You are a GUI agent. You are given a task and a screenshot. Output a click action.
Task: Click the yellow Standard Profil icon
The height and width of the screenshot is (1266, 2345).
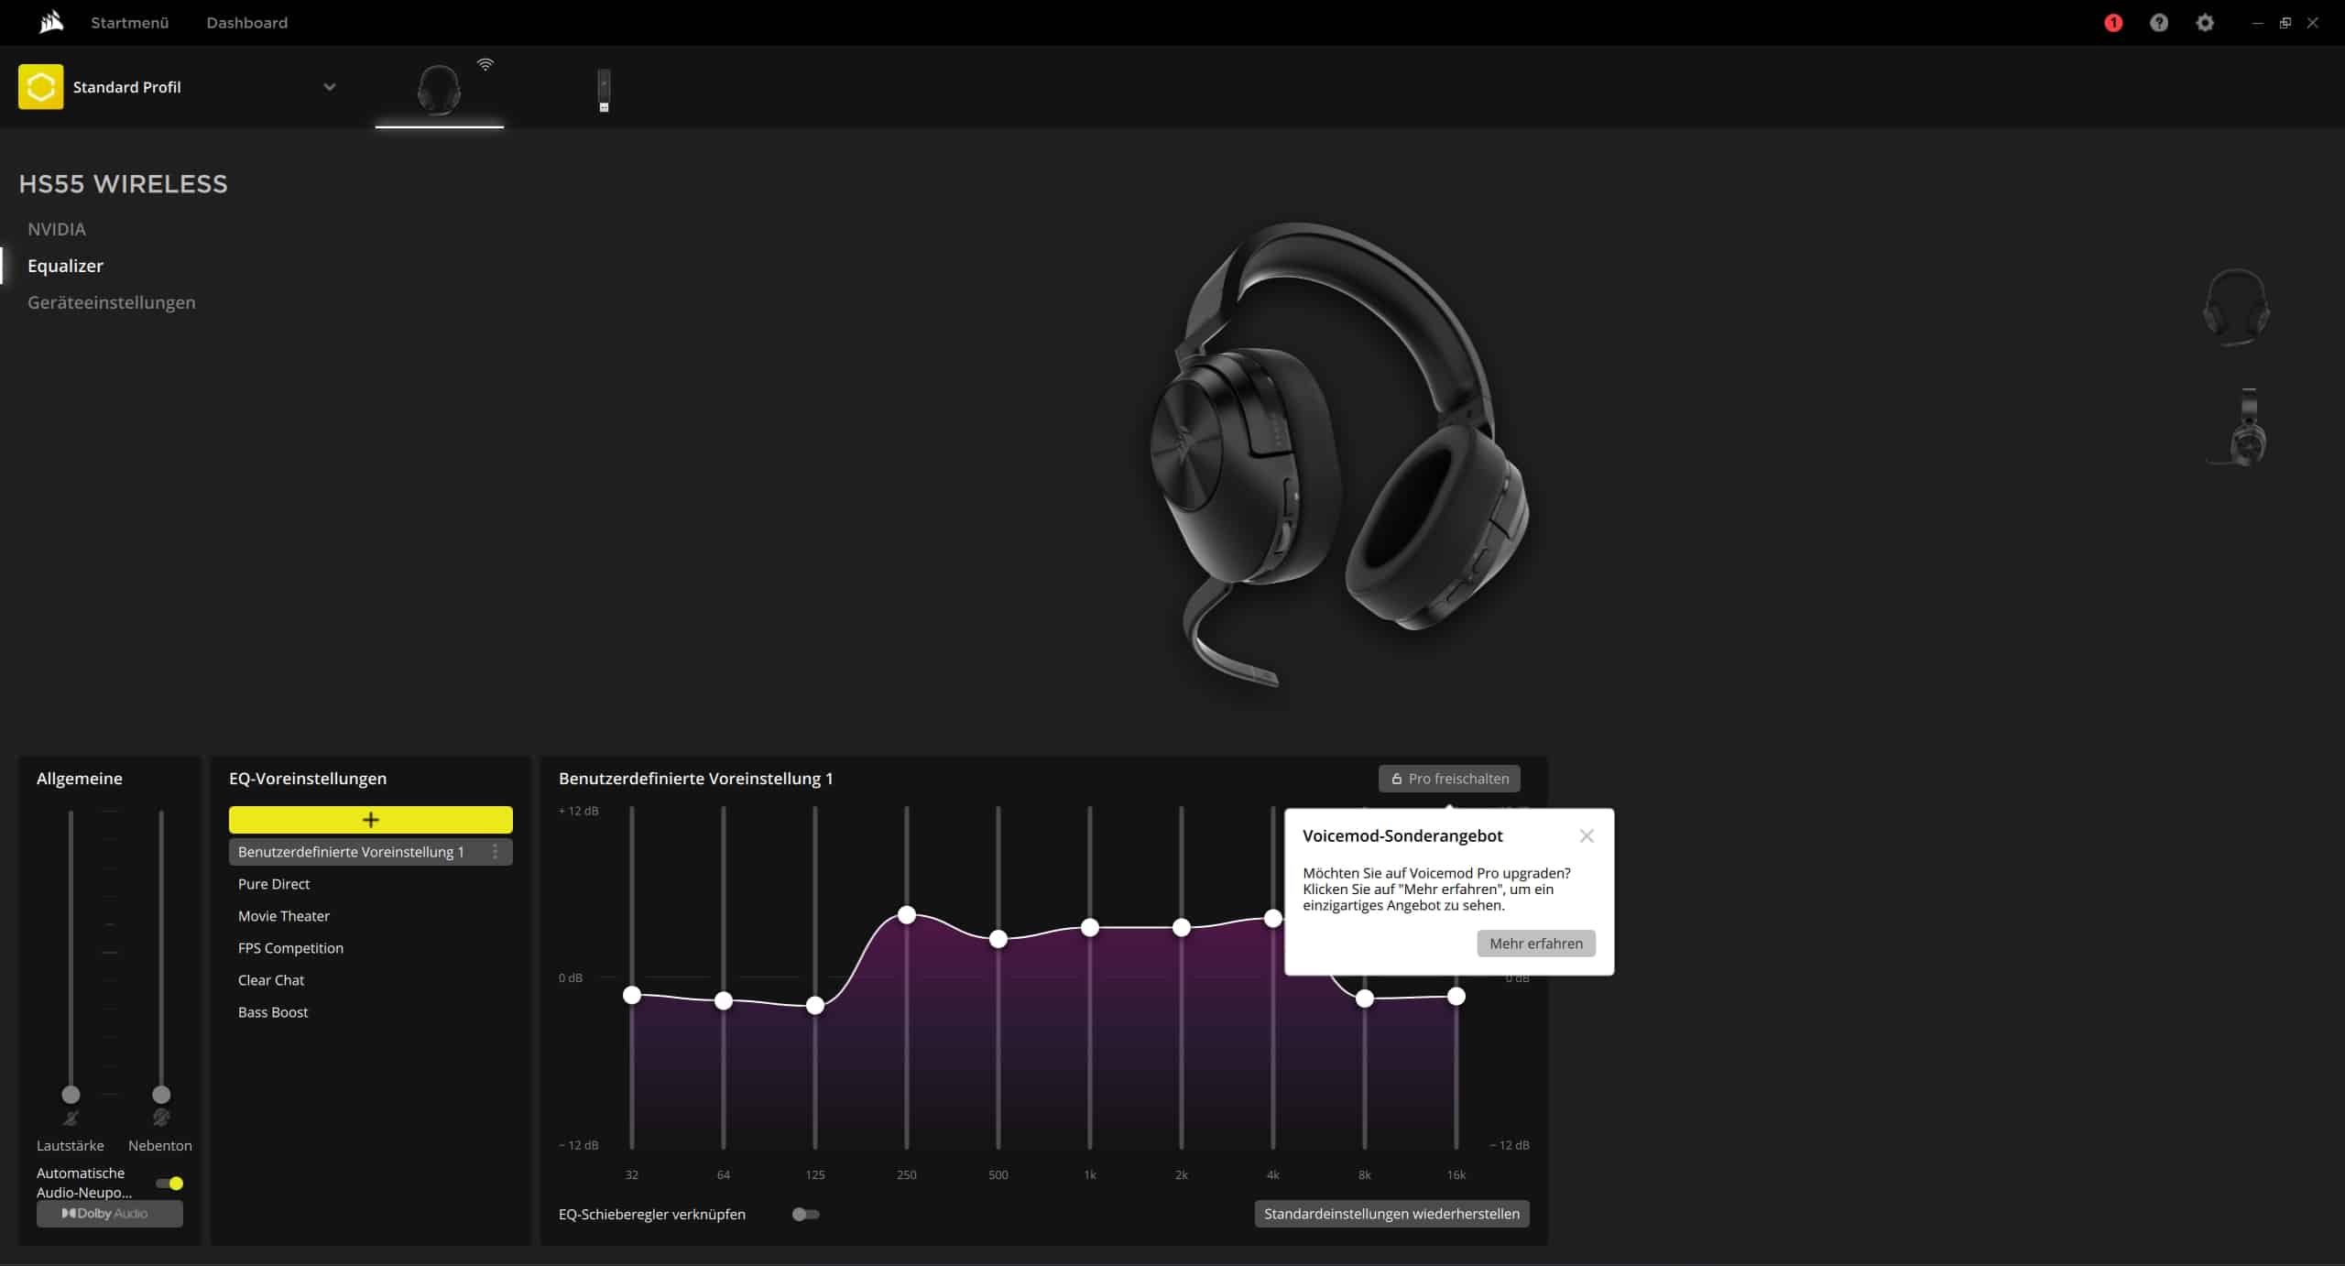click(40, 87)
